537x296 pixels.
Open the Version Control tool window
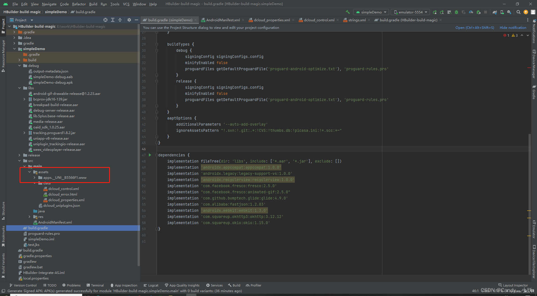[x=23, y=285]
